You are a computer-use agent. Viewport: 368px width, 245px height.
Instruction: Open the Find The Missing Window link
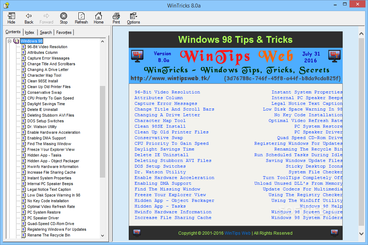click(x=167, y=189)
